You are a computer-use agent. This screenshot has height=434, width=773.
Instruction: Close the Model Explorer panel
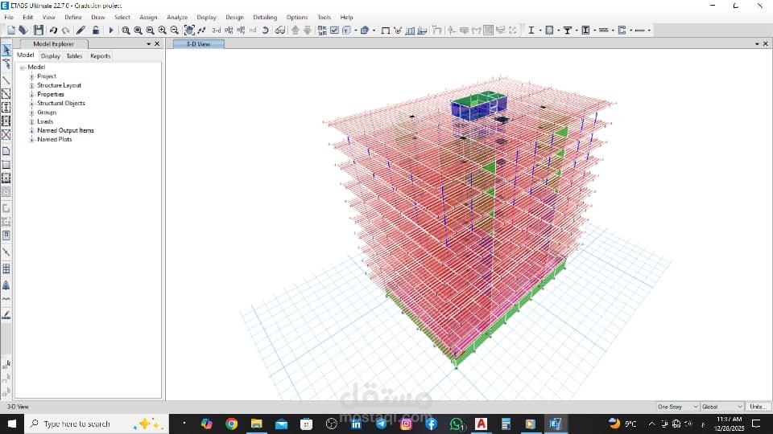coord(157,43)
